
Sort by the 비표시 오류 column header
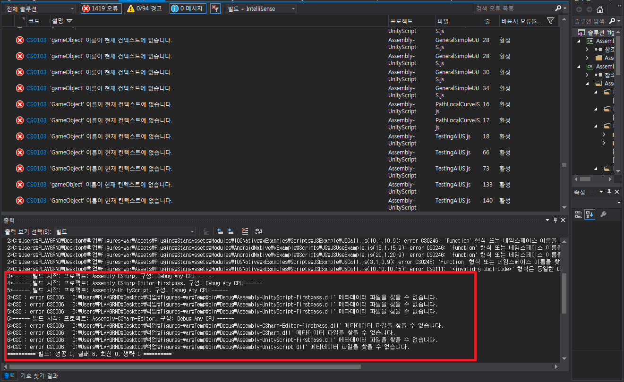pos(521,21)
